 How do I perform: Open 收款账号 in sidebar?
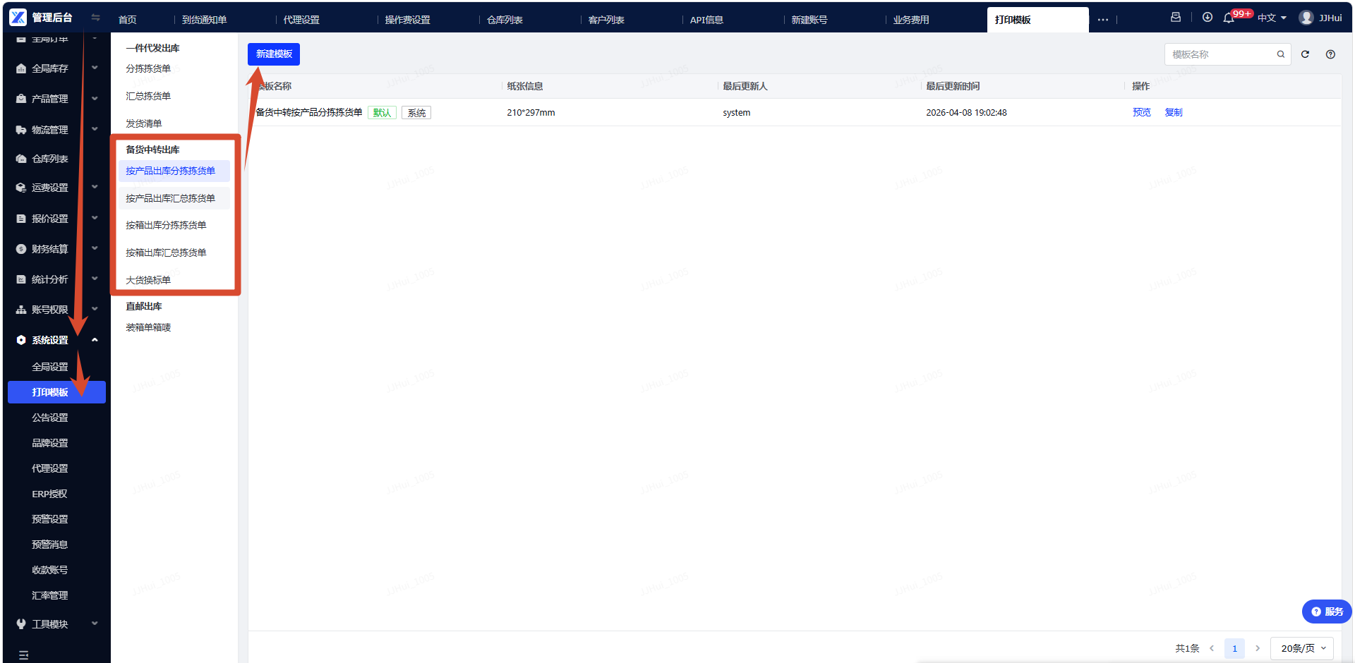tap(50, 570)
